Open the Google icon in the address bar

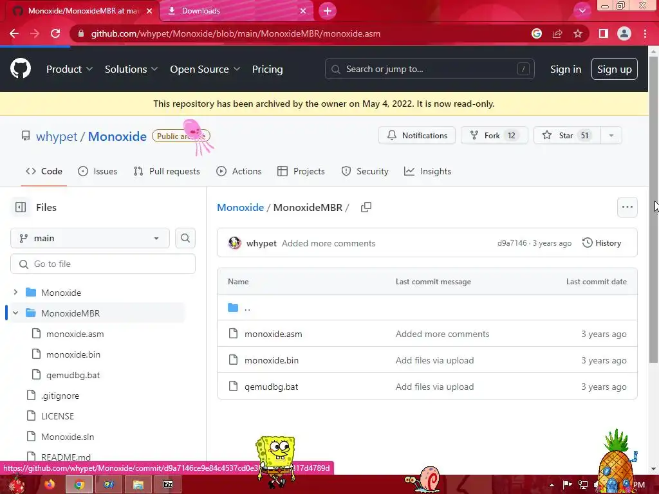coord(536,33)
